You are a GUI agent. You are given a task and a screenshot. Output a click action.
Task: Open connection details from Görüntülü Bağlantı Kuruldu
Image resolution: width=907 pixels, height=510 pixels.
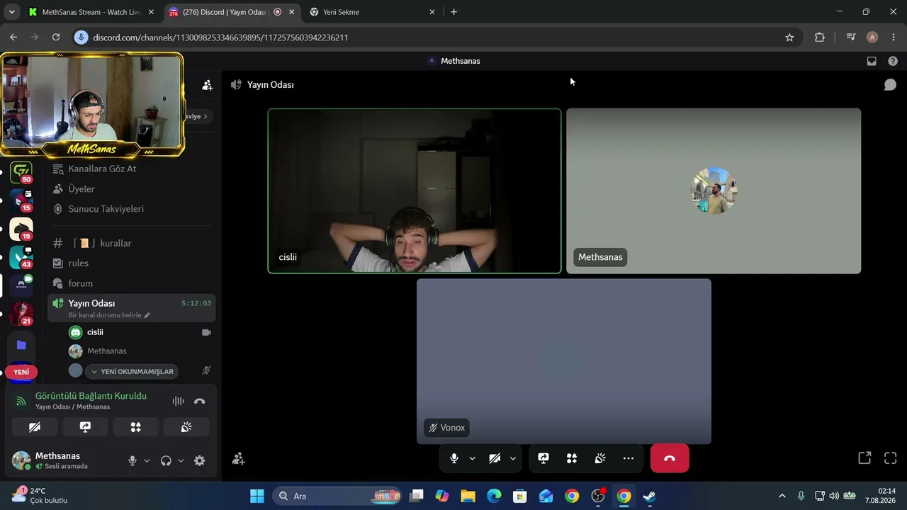coord(91,396)
